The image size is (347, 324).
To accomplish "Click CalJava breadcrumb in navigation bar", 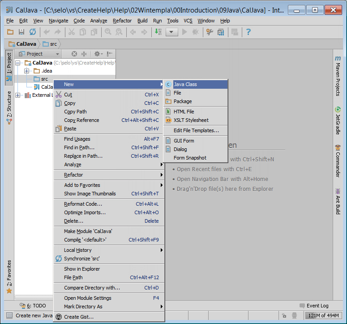I will pyautogui.click(x=22, y=44).
